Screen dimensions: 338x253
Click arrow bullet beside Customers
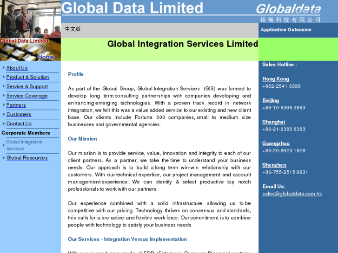pyautogui.click(x=4, y=114)
